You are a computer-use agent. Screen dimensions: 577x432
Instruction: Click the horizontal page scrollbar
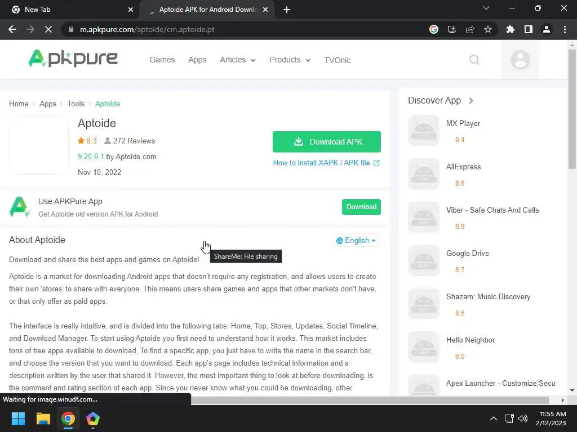click(x=370, y=400)
